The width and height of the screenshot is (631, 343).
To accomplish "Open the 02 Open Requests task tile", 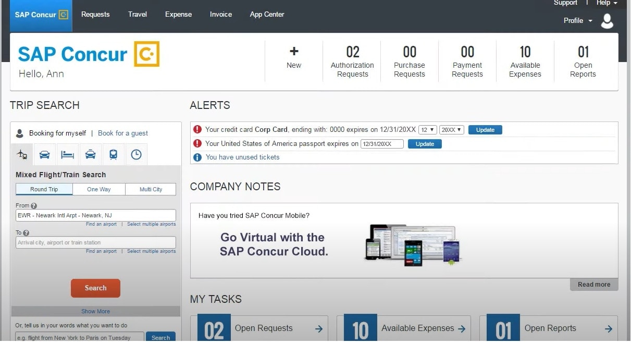I will (259, 329).
